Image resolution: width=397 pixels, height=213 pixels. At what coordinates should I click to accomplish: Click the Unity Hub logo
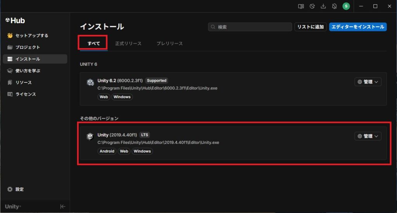click(x=15, y=20)
